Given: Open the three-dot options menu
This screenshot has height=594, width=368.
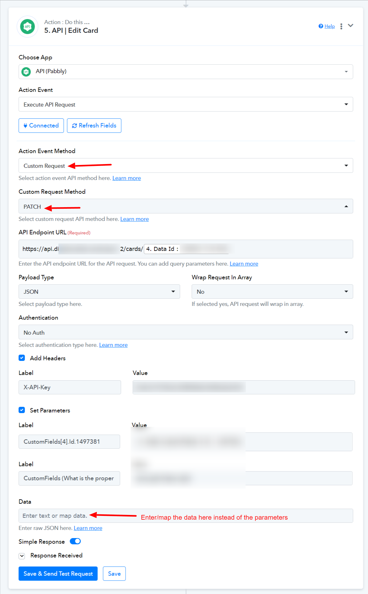Looking at the screenshot, I should coord(341,26).
